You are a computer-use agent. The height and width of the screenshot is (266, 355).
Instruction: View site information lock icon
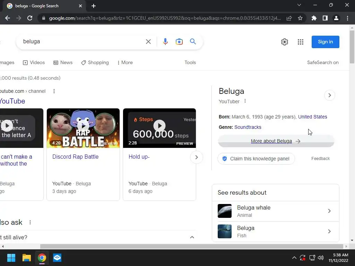[44, 18]
